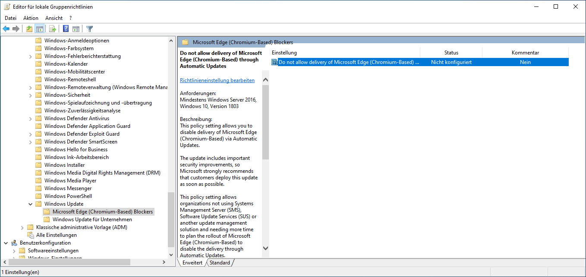Viewport: 586px width, 277px height.
Task: Switch to the Standard tab
Action: pos(220,263)
